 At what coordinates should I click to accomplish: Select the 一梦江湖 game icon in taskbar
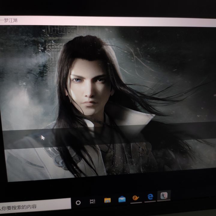click(x=164, y=195)
